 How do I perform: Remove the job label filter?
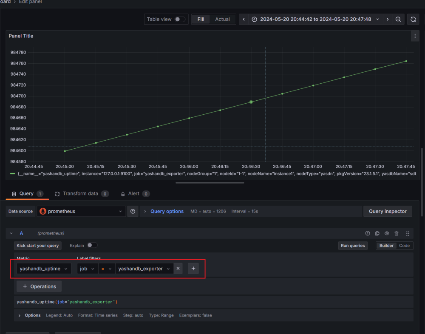pos(178,269)
